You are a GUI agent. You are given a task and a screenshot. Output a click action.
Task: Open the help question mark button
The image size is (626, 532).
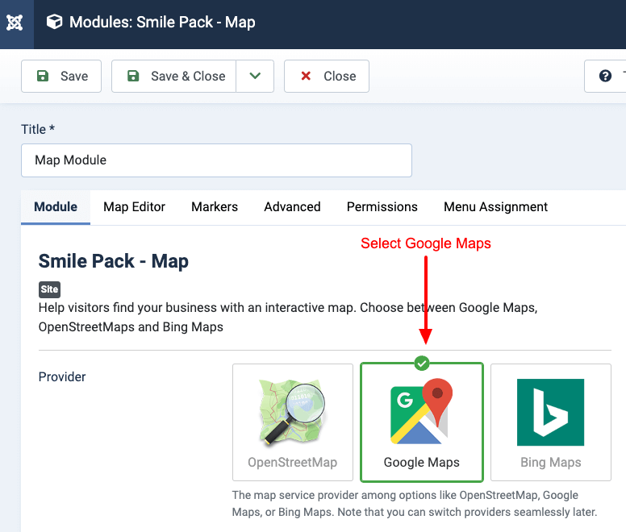[x=605, y=76]
